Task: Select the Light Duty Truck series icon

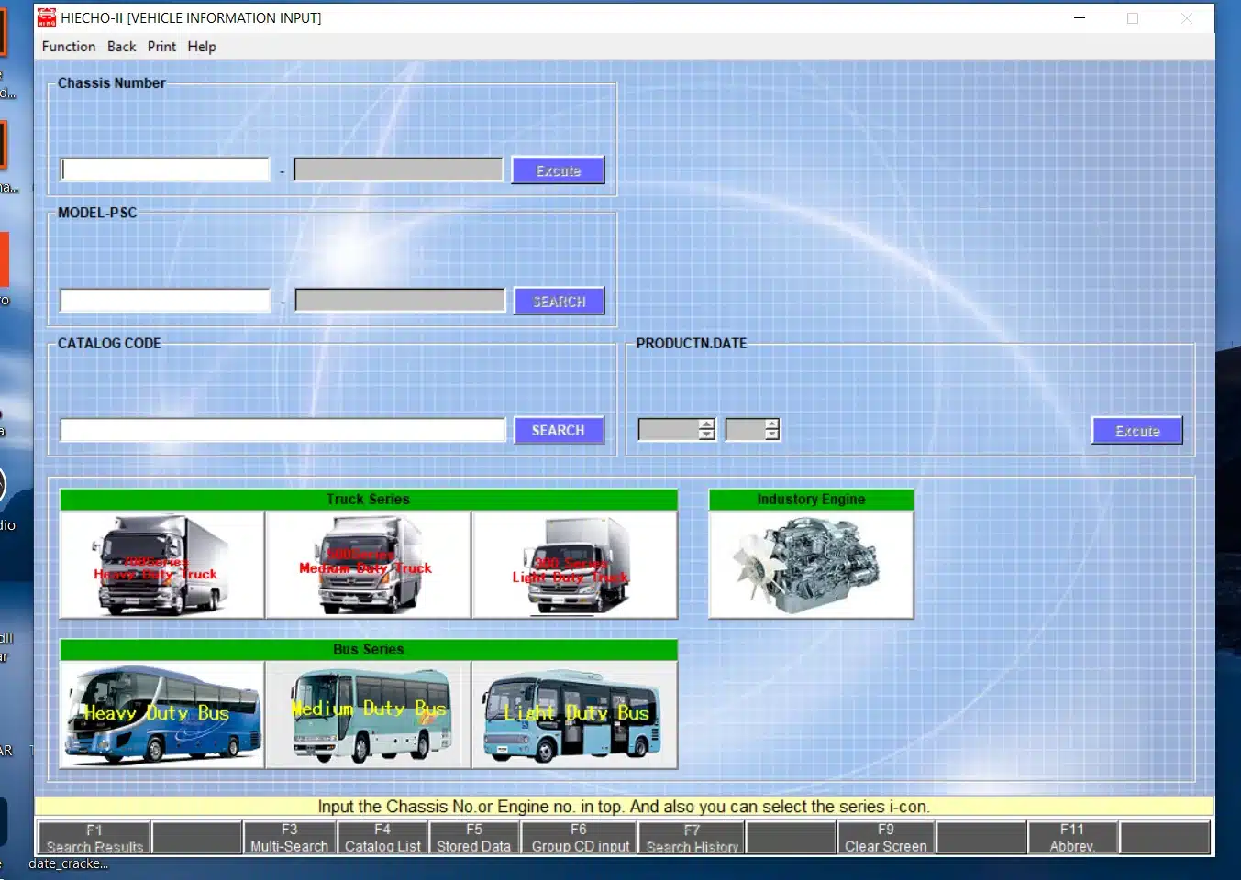Action: 574,564
